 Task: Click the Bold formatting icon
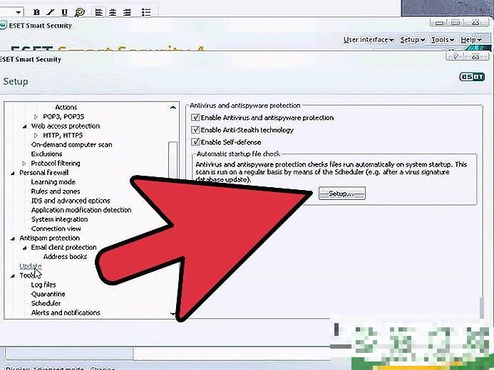click(35, 12)
